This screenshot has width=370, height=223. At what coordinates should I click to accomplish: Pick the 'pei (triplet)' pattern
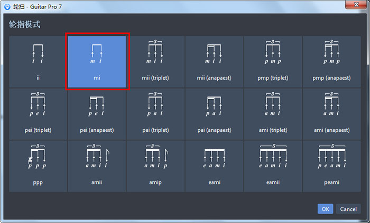(x=38, y=114)
